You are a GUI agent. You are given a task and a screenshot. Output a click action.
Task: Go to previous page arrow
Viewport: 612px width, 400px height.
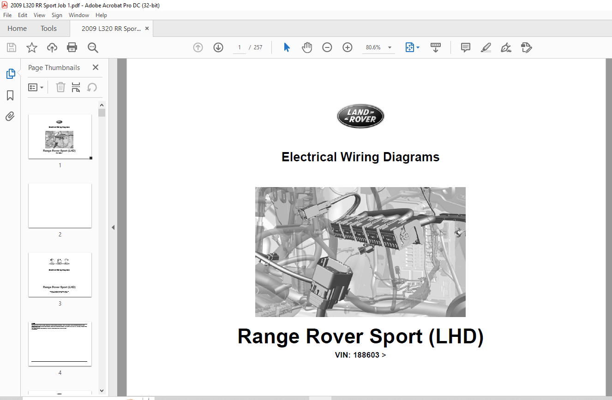pyautogui.click(x=198, y=47)
